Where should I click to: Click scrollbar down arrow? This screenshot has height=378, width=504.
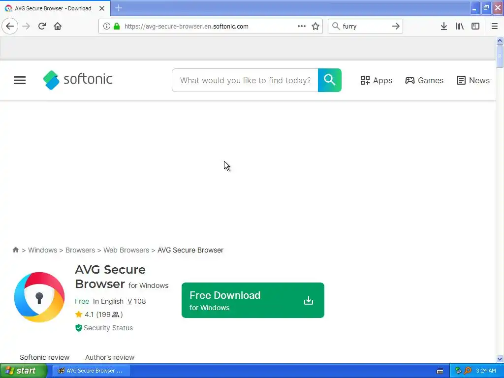pos(500,359)
